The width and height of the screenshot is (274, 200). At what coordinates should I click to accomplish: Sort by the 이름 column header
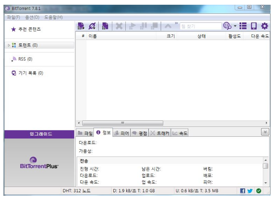point(121,36)
